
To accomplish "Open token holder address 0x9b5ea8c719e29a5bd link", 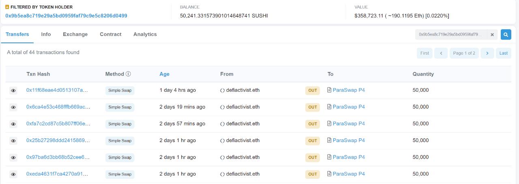I will 66,16.
